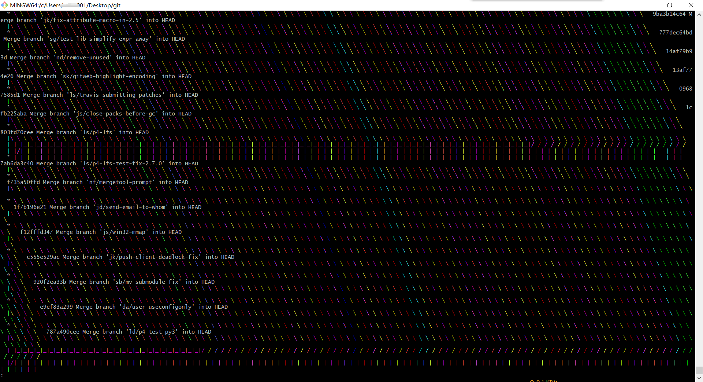
Task: Click the window title MINGW64 path text
Action: tap(65, 5)
